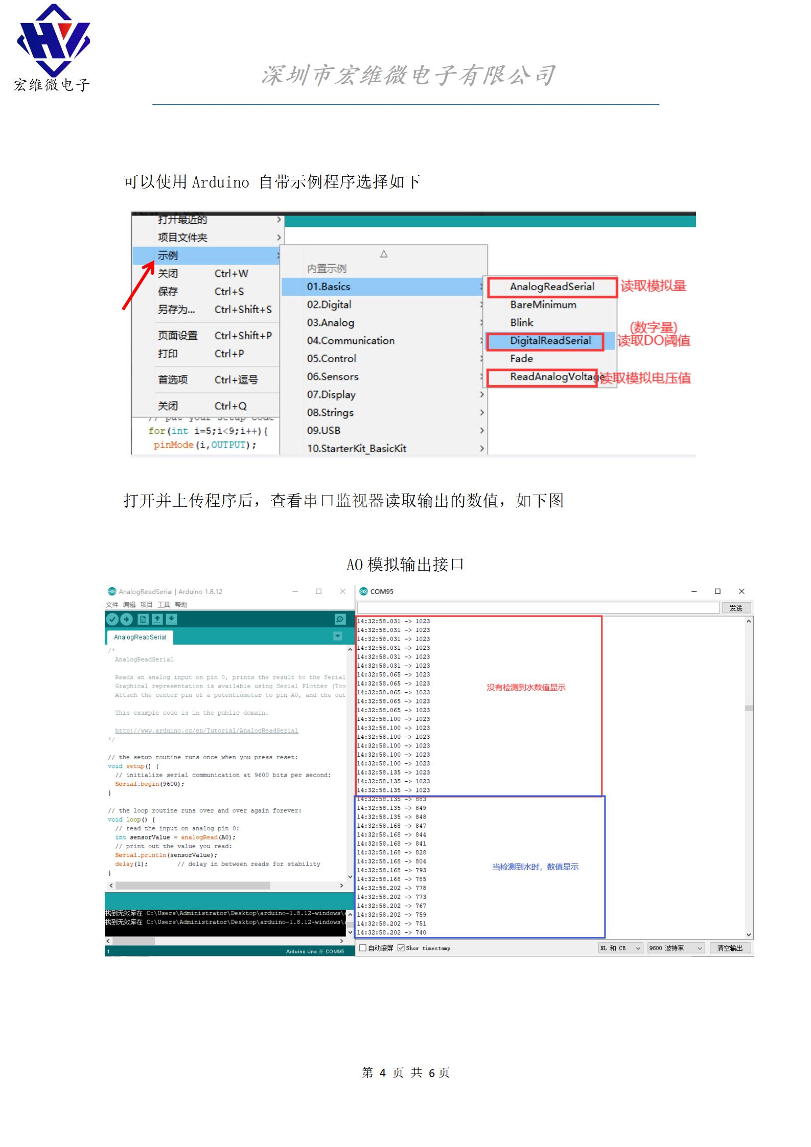Click the Upload arrow button in Arduino toolbar
Viewport: 811px width, 1147px height.
click(x=126, y=619)
